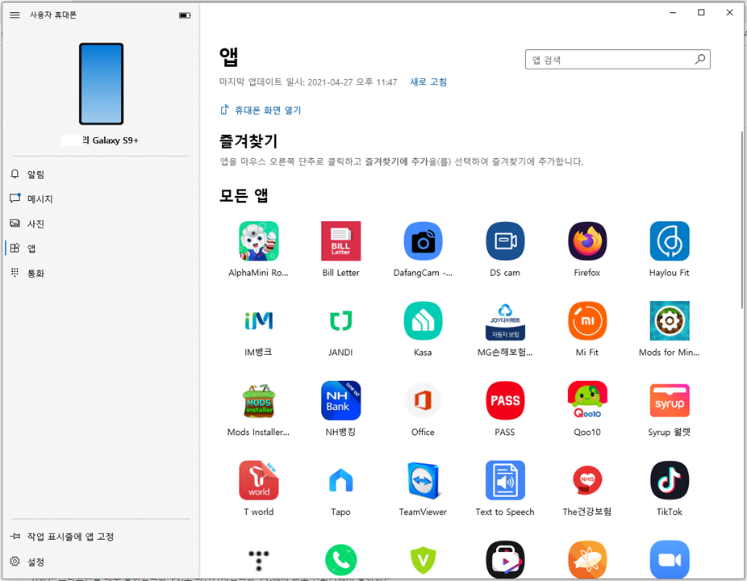
Task: Open the orange airship app icon
Action: click(x=587, y=559)
